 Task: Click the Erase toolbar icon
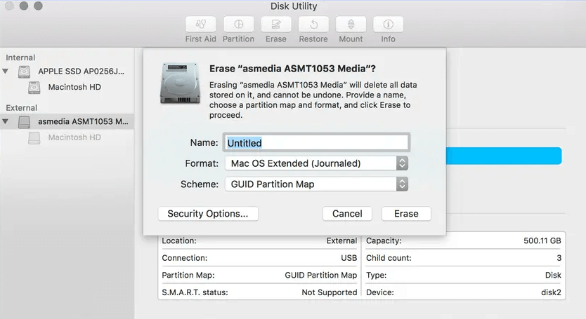click(x=276, y=25)
